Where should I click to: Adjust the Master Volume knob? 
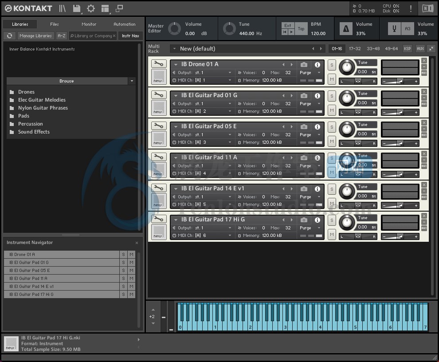174,28
